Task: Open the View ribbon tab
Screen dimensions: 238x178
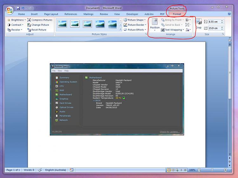Action: [x=117, y=14]
